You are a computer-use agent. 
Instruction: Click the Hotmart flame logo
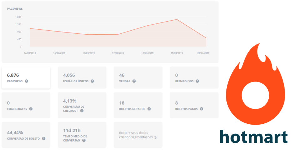click(x=255, y=85)
